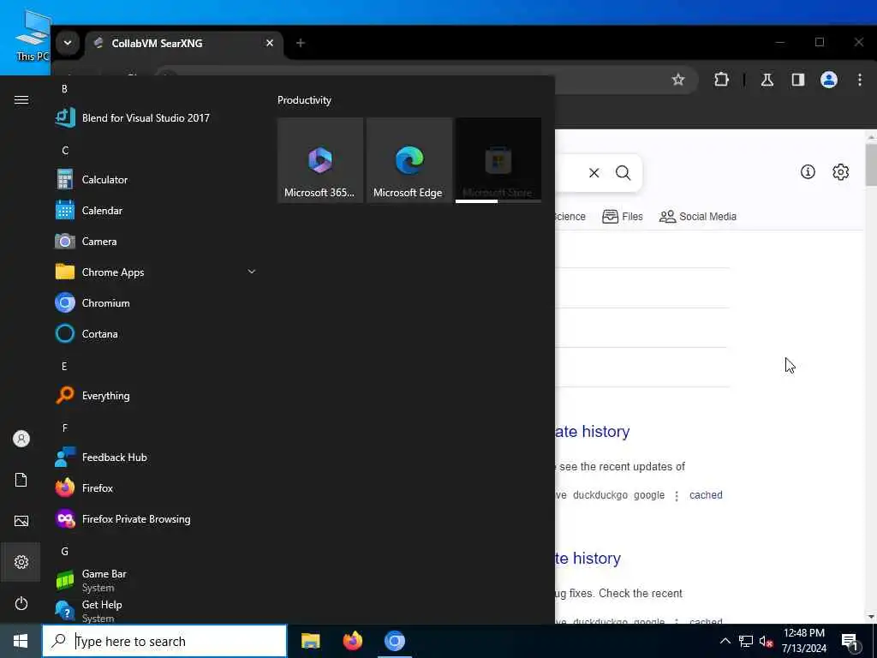Click the taskbar search box

[x=164, y=641]
